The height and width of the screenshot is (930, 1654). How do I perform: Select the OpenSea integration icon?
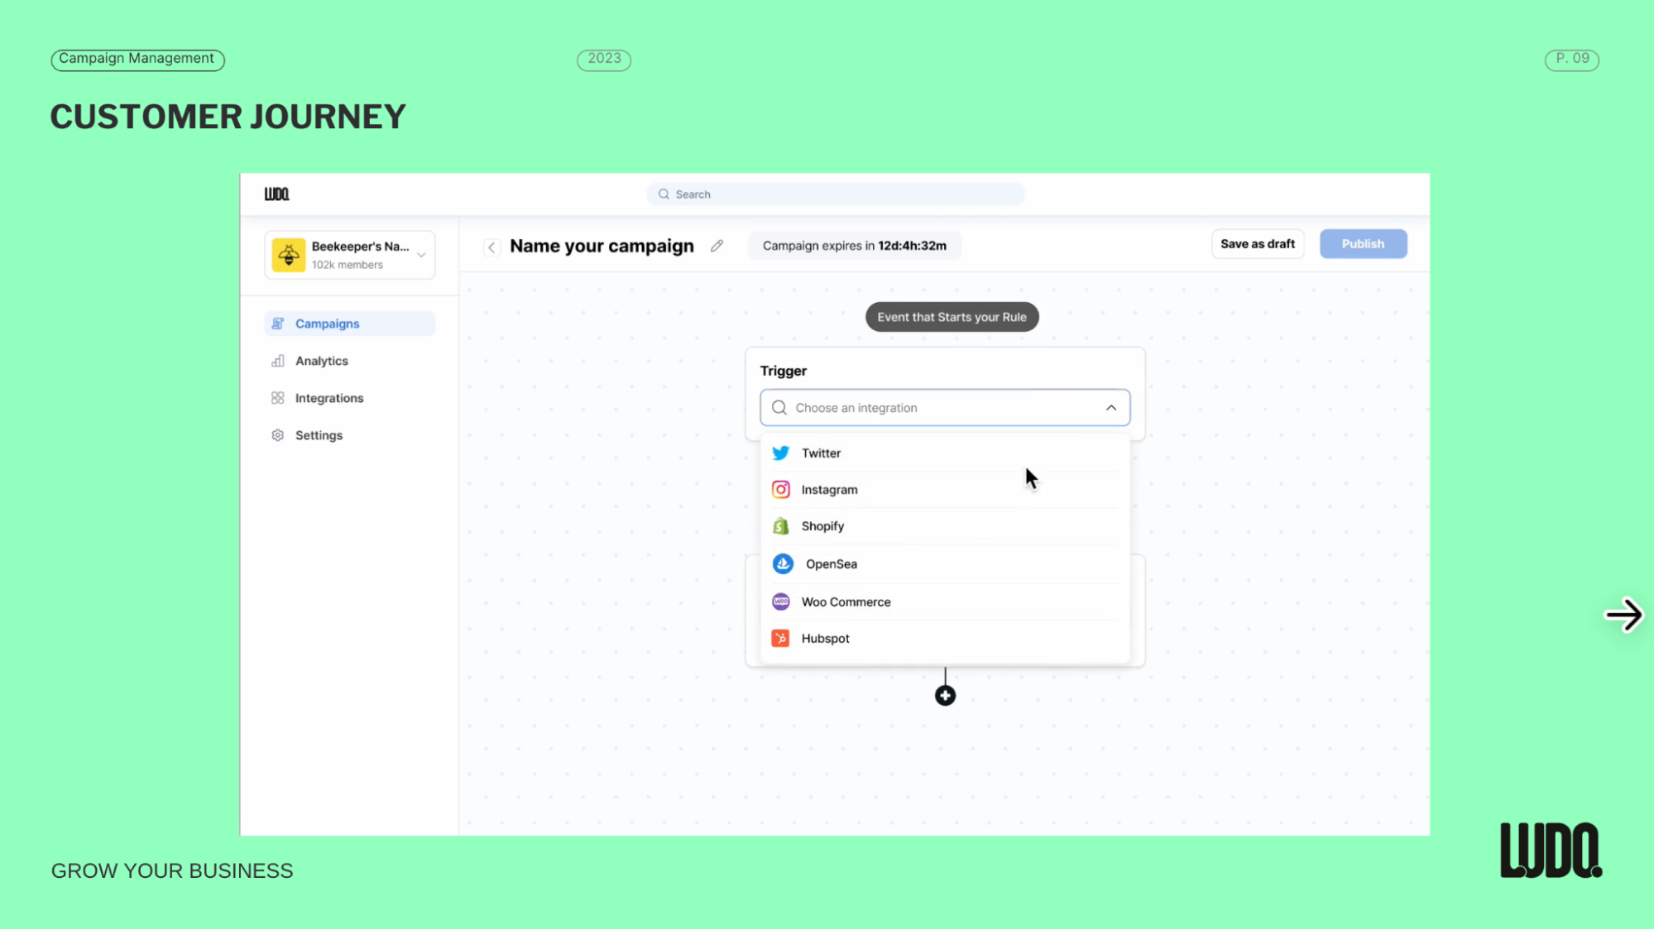tap(782, 563)
